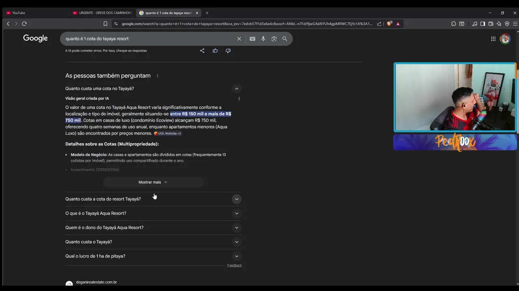Viewport: 519px width, 291px height.
Task: Reload the current page
Action: [x=24, y=24]
